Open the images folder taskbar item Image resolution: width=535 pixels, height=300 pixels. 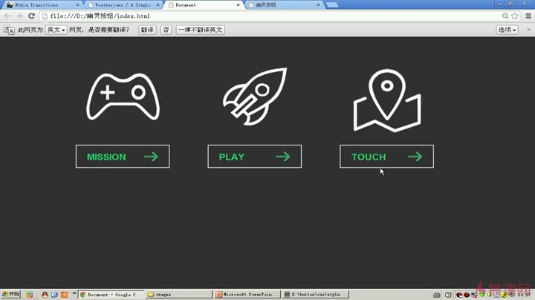pyautogui.click(x=179, y=295)
